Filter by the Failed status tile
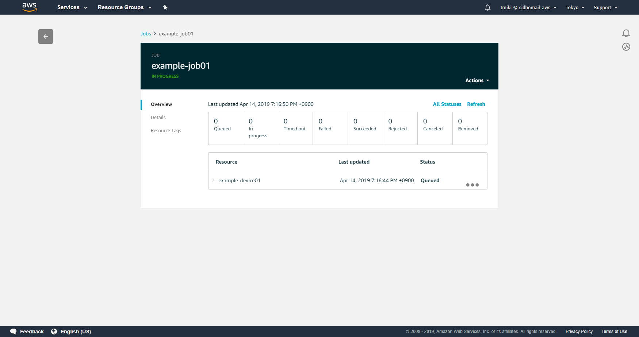The image size is (639, 337). click(x=330, y=129)
